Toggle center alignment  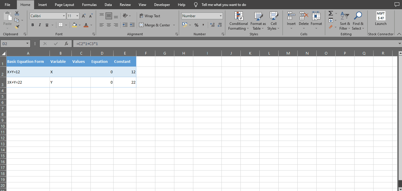(109, 25)
